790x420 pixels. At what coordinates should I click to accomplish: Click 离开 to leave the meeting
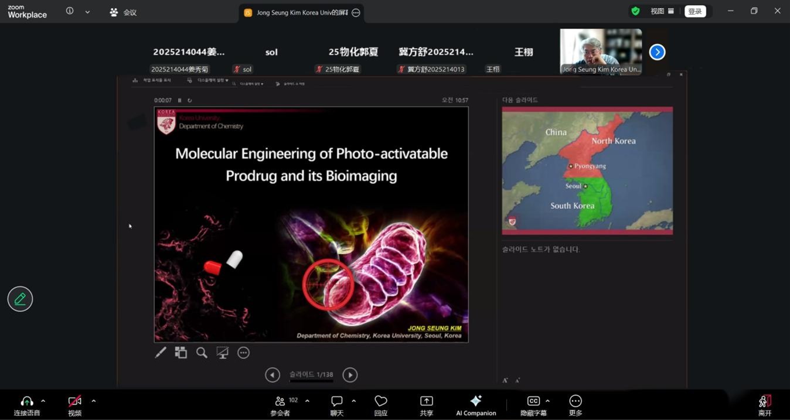tap(764, 405)
